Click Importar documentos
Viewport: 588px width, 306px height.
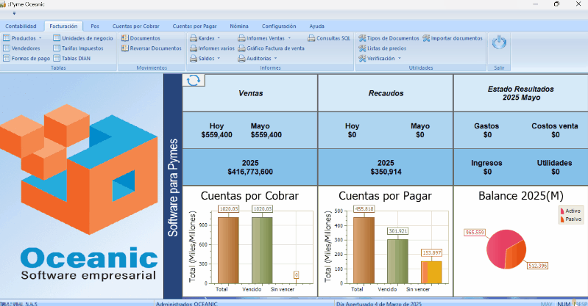[x=452, y=38]
